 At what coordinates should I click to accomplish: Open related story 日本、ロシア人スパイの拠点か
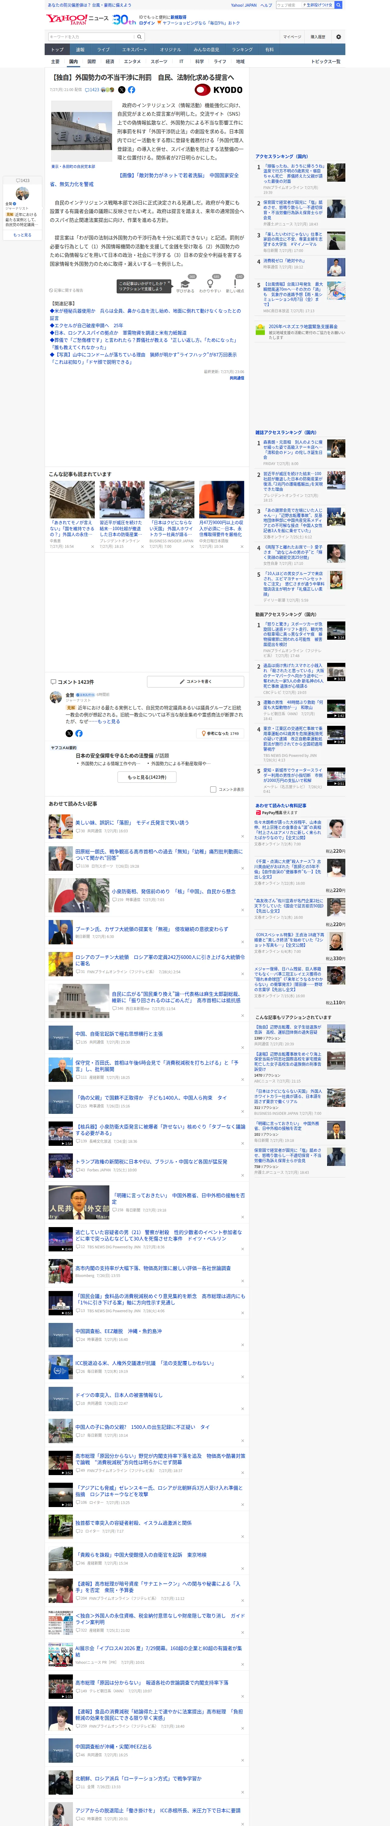(x=118, y=332)
